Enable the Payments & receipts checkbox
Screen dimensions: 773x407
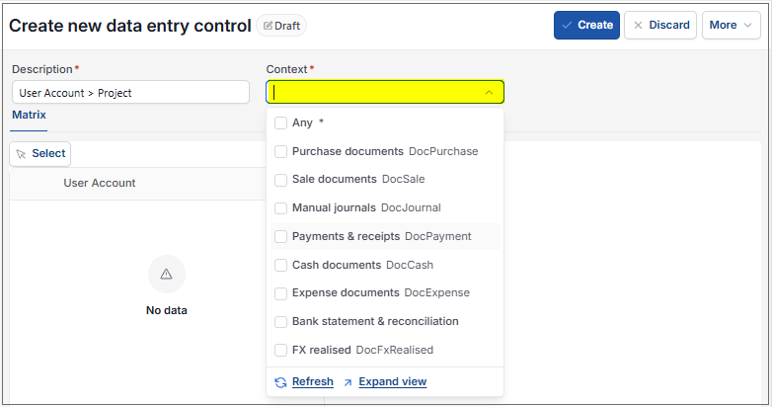pos(280,236)
